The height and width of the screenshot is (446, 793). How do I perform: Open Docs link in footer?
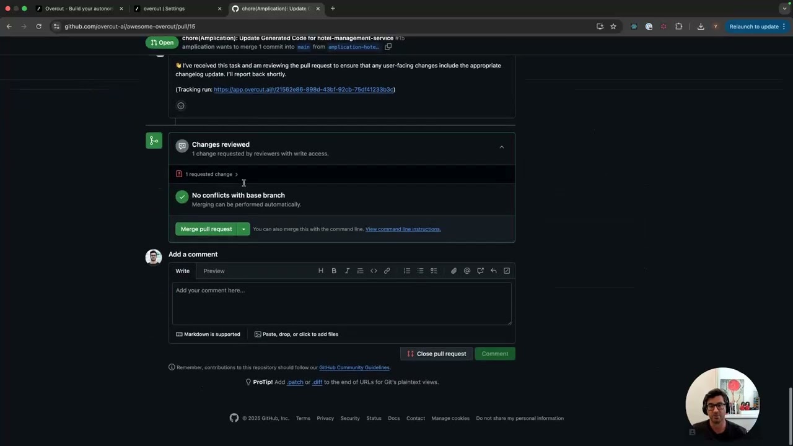tap(394, 418)
